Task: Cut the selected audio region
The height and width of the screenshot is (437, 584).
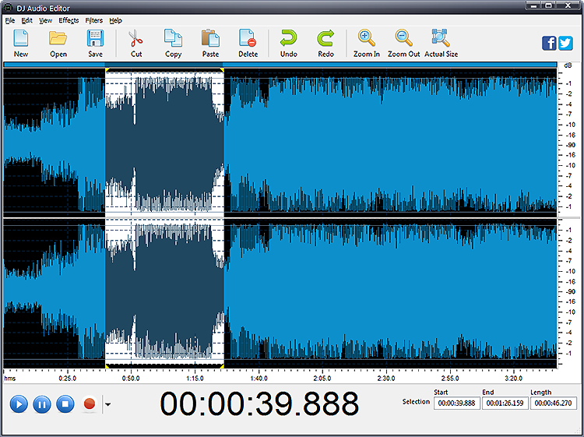Action: [136, 44]
